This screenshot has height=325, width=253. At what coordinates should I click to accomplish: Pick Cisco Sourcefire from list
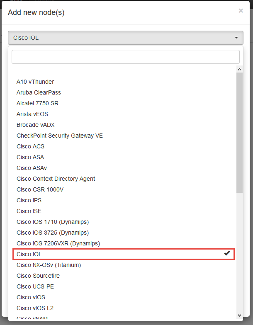(x=124, y=276)
